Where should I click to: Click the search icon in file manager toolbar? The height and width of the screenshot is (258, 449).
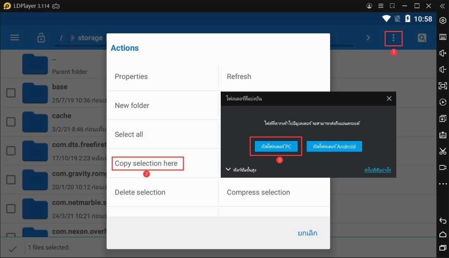422,38
